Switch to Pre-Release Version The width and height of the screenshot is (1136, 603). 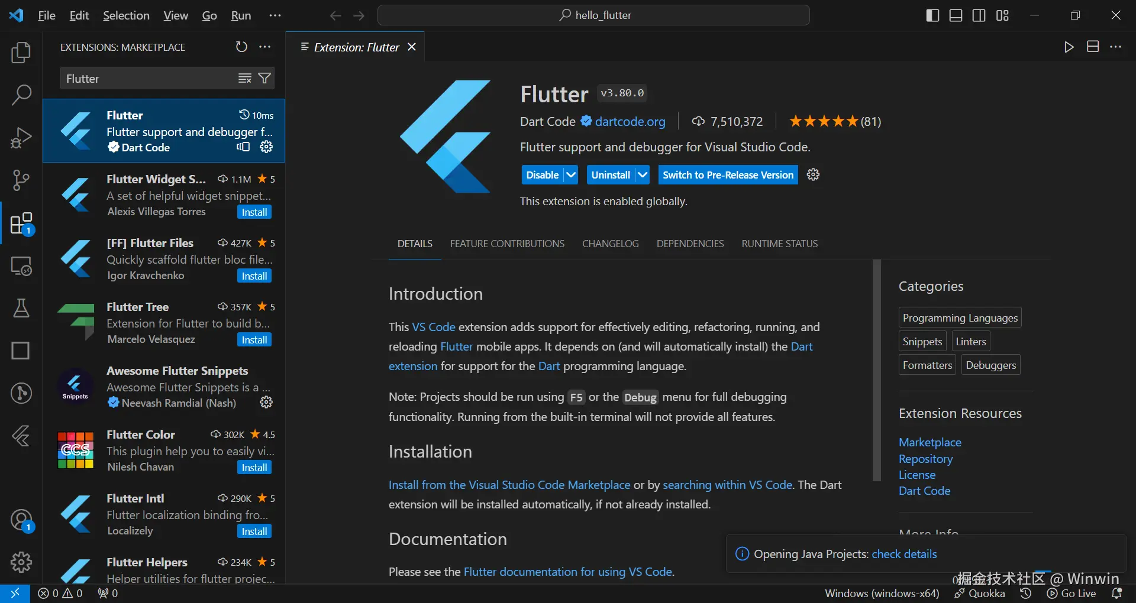click(x=728, y=175)
